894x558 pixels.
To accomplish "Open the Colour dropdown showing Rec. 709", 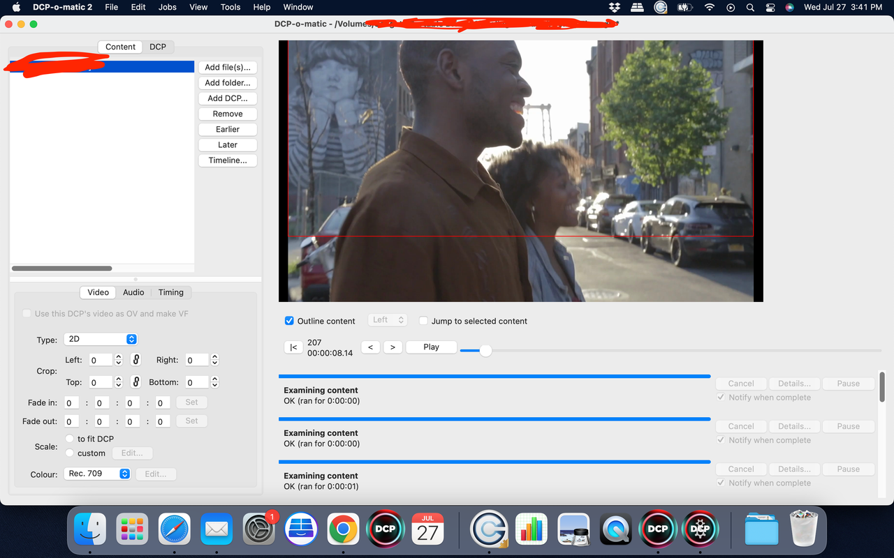I will [x=97, y=474].
